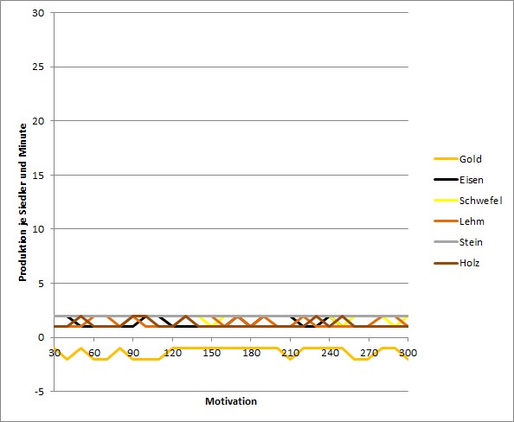Click the -5 value axis label
This screenshot has width=514, height=422.
38,392
